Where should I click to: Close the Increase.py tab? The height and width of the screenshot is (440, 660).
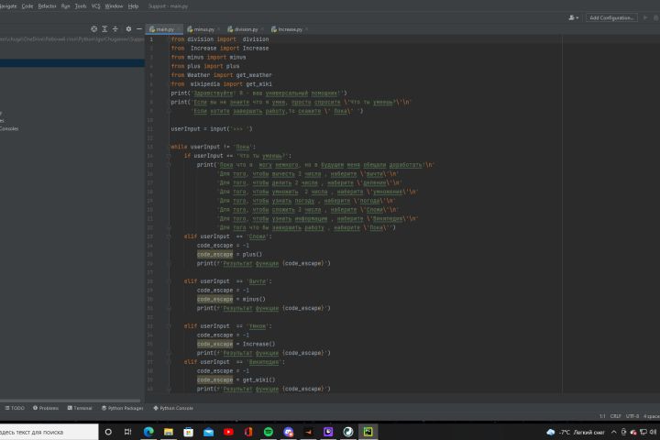point(307,29)
